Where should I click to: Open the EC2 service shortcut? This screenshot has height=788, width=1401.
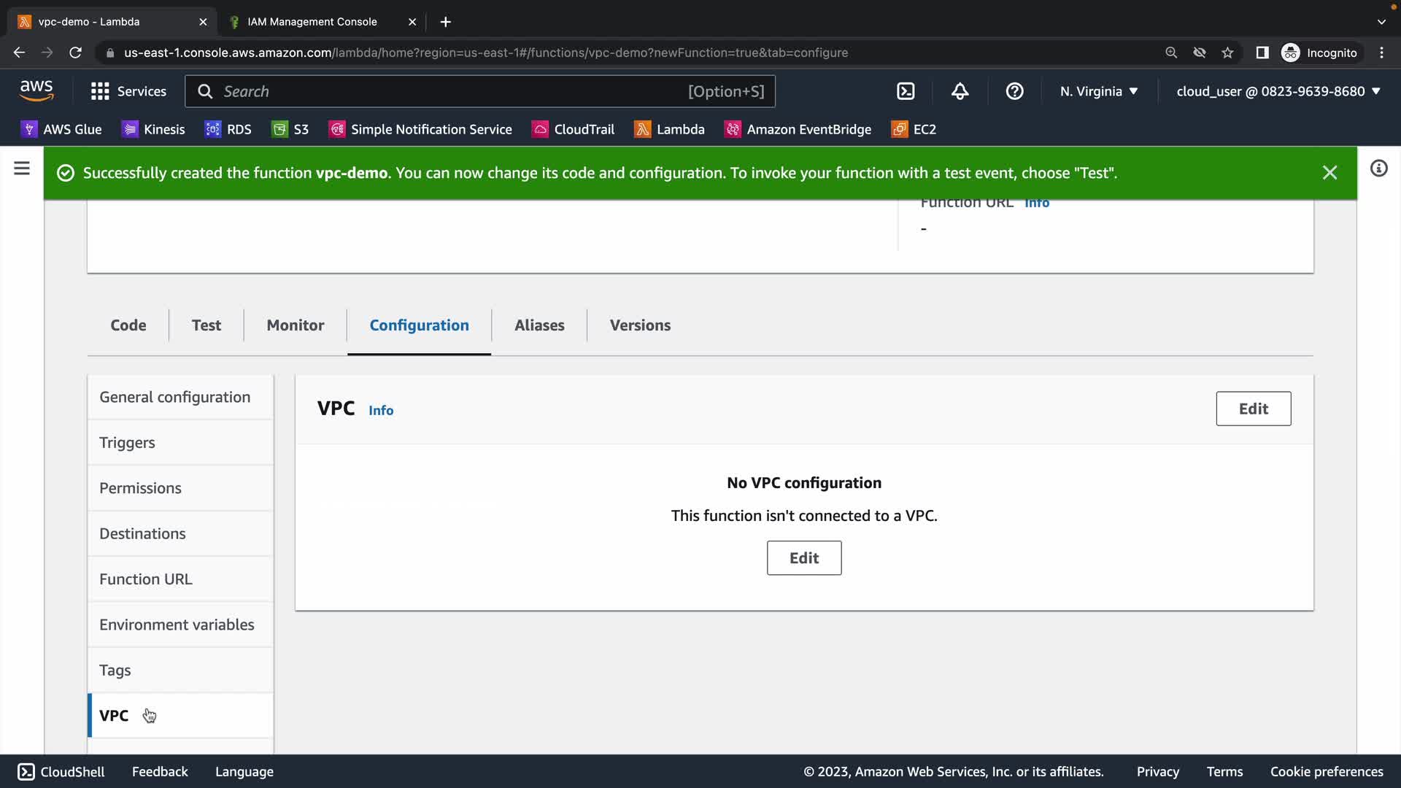(x=914, y=129)
